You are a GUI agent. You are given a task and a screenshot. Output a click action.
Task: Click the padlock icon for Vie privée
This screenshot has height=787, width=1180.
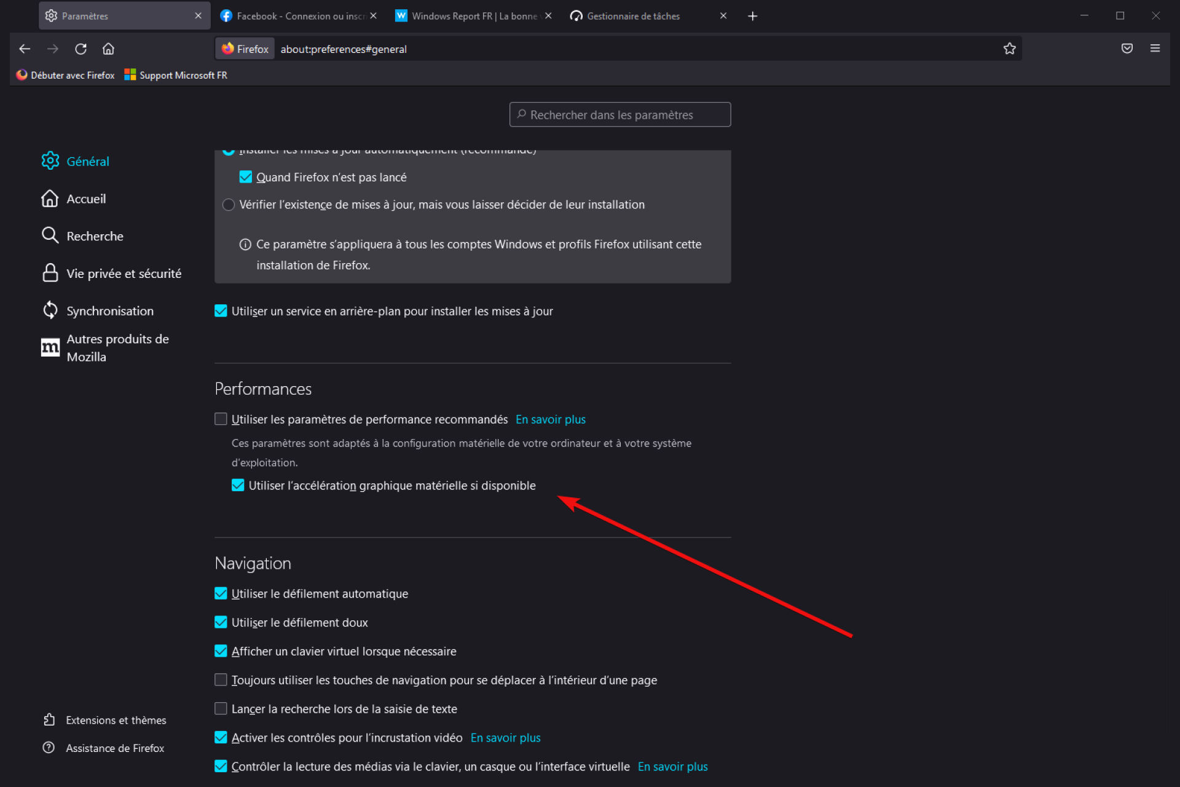point(50,274)
